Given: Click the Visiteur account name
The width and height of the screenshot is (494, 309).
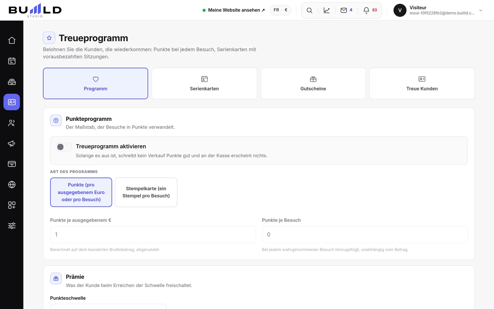Looking at the screenshot, I should tap(418, 8).
